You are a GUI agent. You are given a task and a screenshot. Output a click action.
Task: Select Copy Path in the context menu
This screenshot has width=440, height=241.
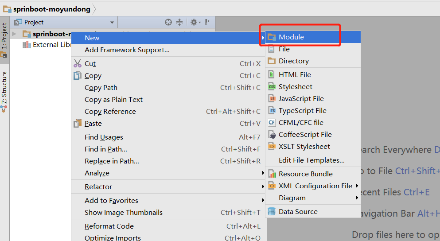pyautogui.click(x=101, y=88)
